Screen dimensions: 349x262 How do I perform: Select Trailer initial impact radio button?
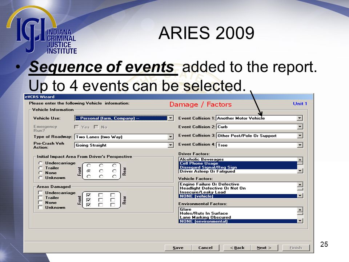coord(40,168)
